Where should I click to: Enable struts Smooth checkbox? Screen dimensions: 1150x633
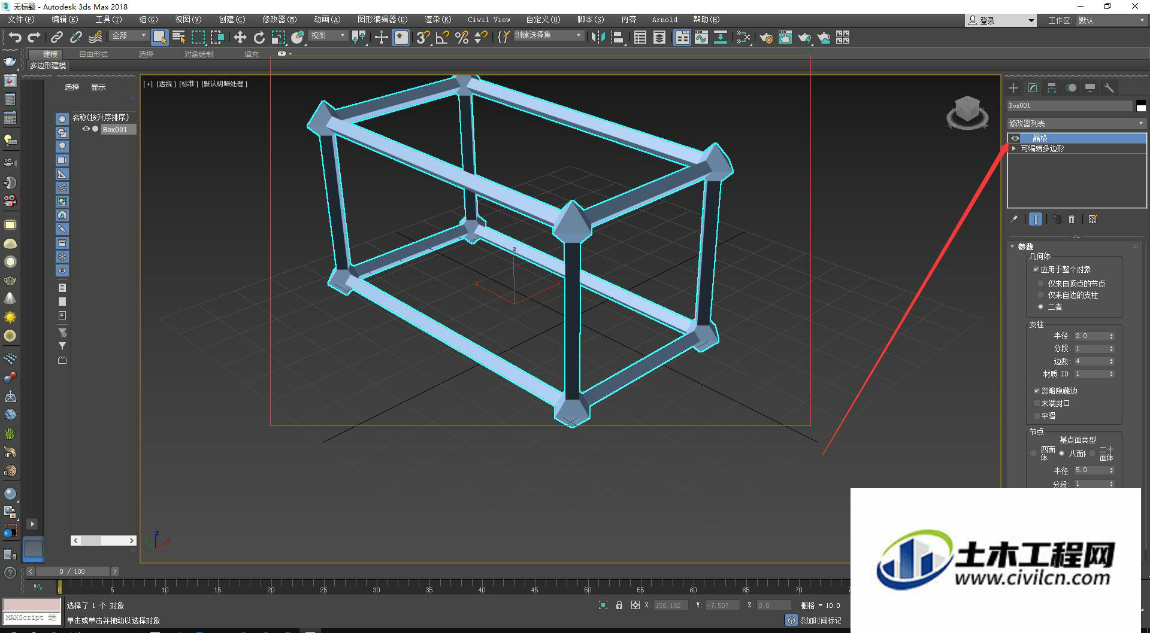tap(1037, 416)
